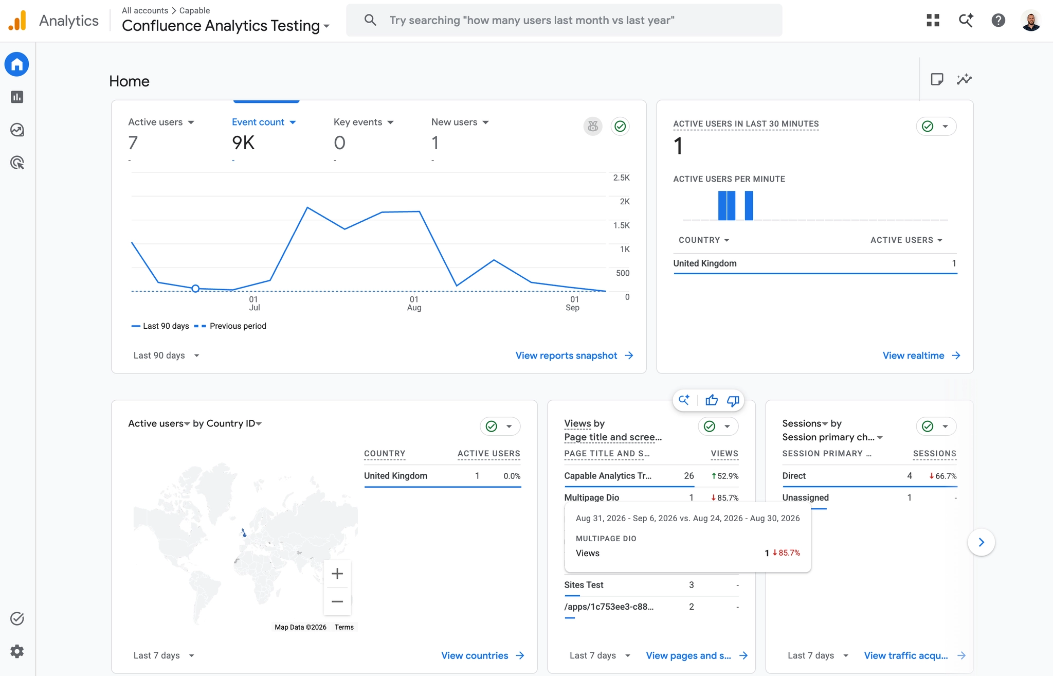Image resolution: width=1053 pixels, height=676 pixels.
Task: Click the annotations note icon
Action: [937, 79]
